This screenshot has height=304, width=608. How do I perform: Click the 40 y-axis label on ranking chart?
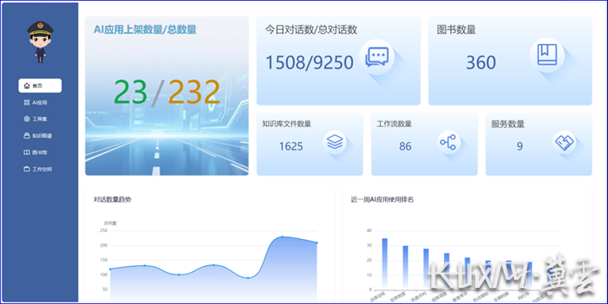(369, 231)
